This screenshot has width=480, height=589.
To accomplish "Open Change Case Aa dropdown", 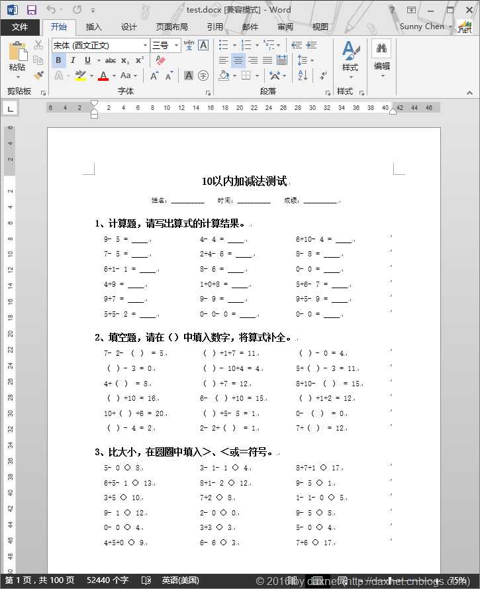I will [128, 76].
